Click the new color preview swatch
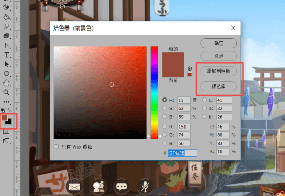Image resolution: width=285 pixels, height=196 pixels. click(173, 59)
